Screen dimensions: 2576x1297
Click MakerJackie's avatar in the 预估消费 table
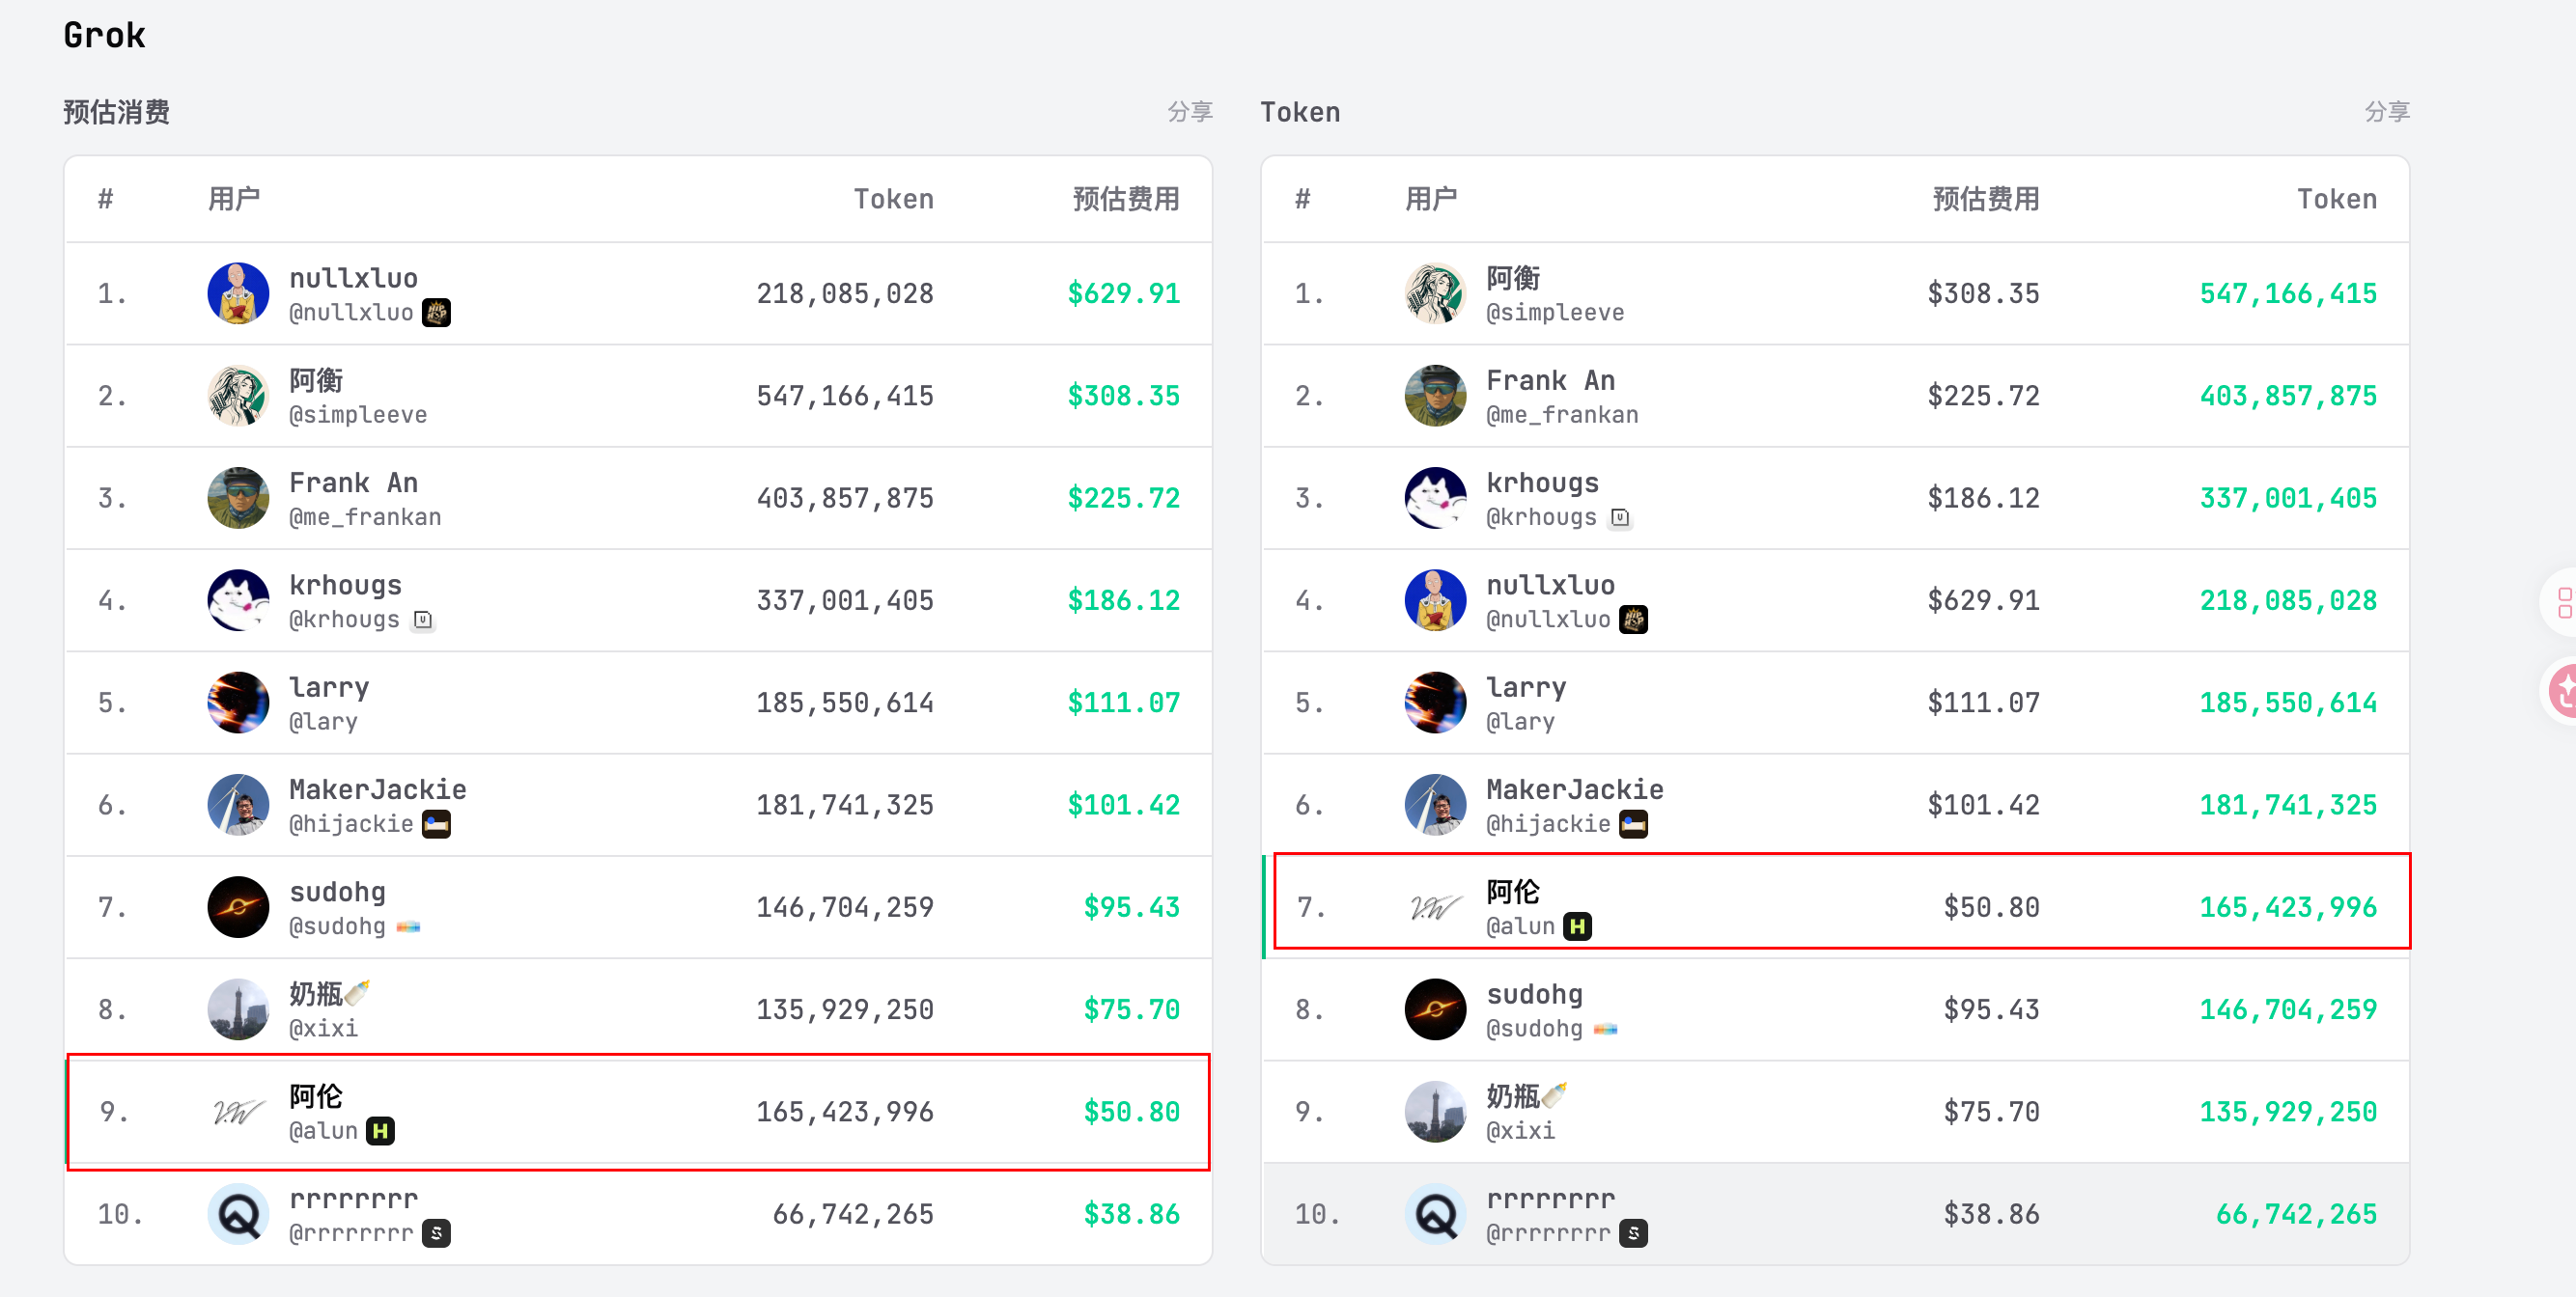point(238,805)
